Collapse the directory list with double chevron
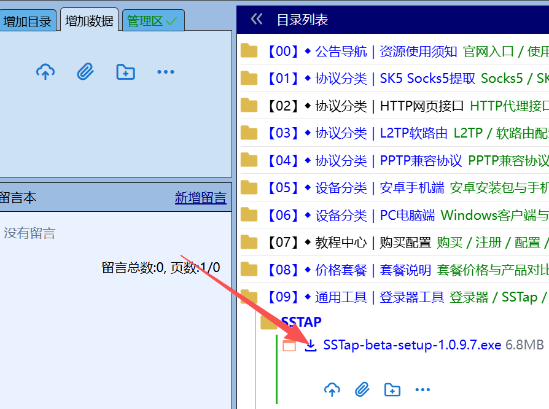Screen dimensions: 549x409 pos(257,19)
